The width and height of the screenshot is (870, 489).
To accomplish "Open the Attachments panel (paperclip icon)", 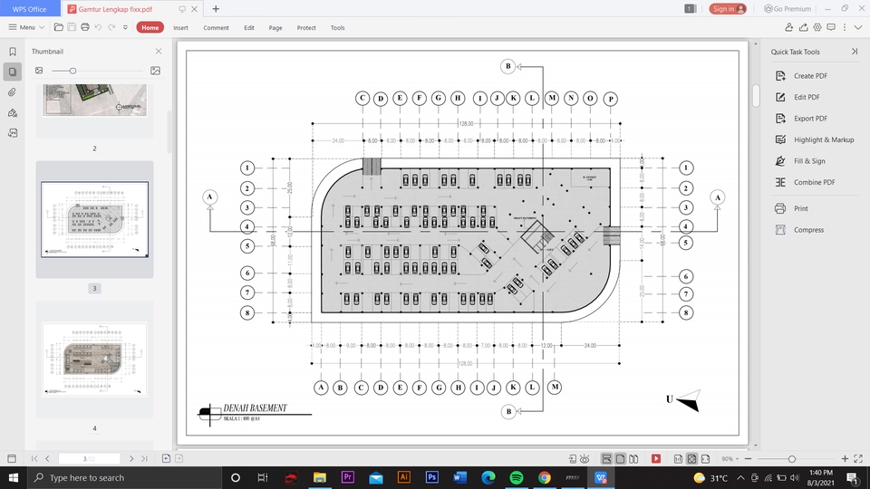I will coord(12,92).
